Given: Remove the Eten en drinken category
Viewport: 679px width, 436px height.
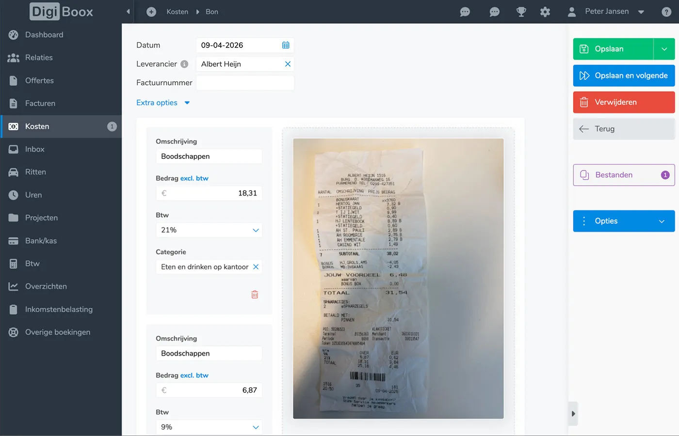Looking at the screenshot, I should (x=256, y=267).
